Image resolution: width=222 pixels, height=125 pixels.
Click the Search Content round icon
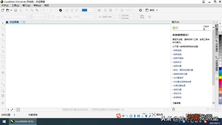61,10
